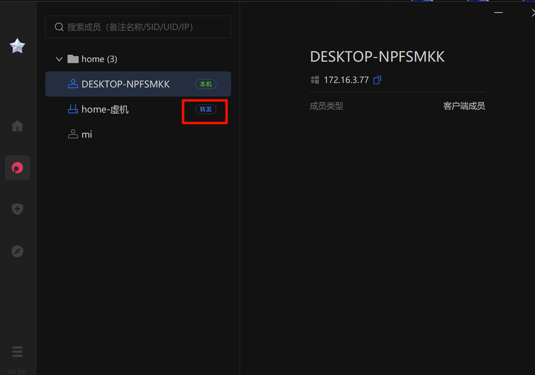
Task: Click the user icon beside DESKTOP-NPFSMKK
Action: [73, 84]
